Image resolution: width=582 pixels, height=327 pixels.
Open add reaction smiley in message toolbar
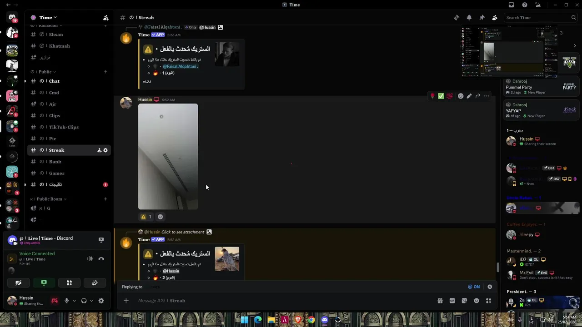461,96
